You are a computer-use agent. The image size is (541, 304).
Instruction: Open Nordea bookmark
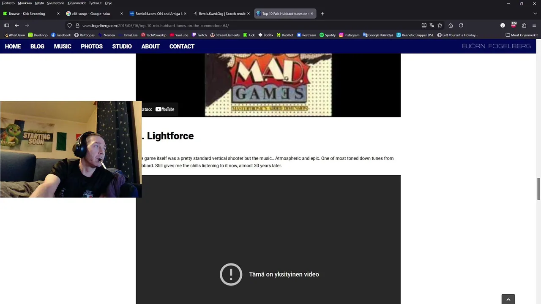[106, 35]
